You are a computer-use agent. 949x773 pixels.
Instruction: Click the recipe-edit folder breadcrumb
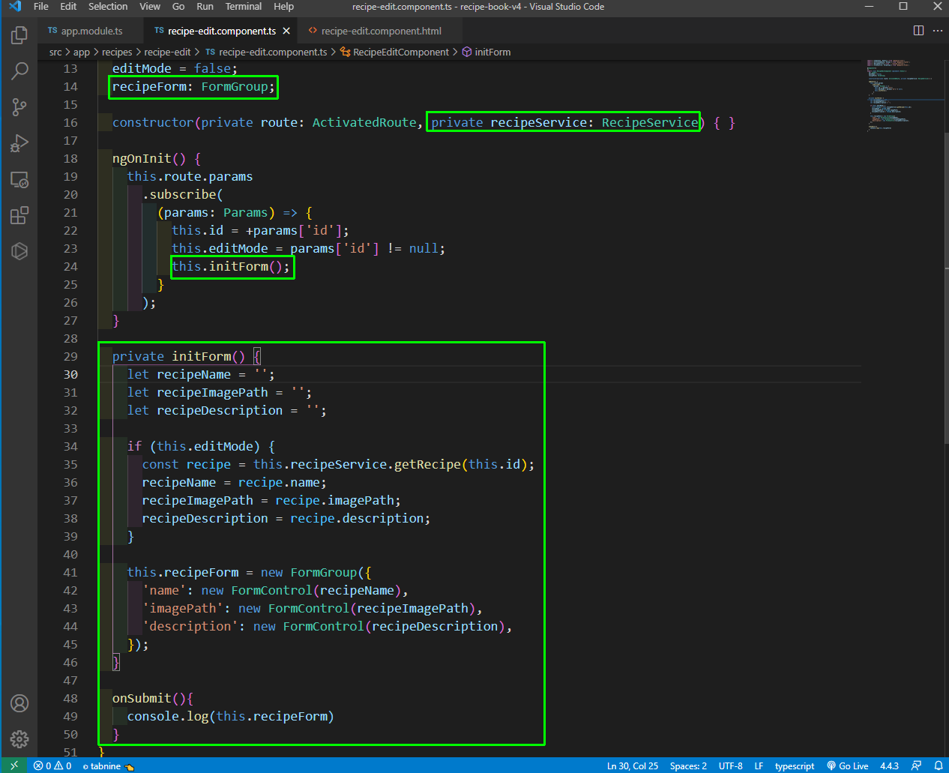point(167,52)
